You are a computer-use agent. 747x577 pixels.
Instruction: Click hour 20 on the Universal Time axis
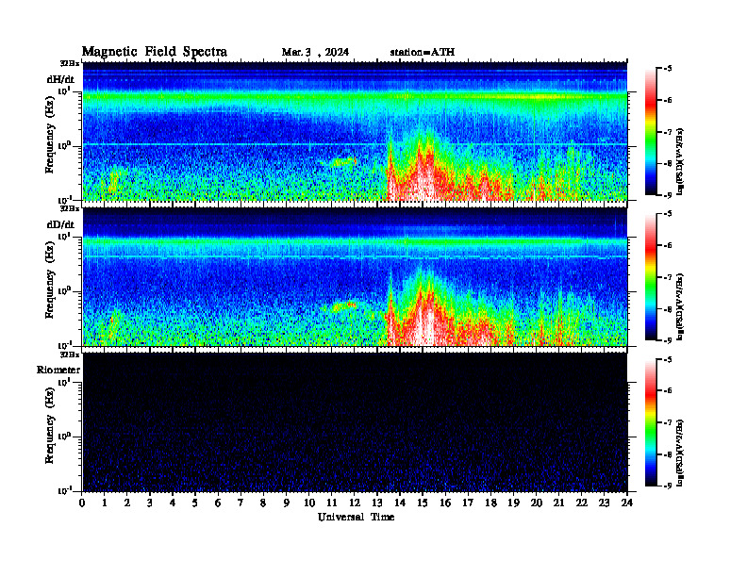(x=536, y=503)
